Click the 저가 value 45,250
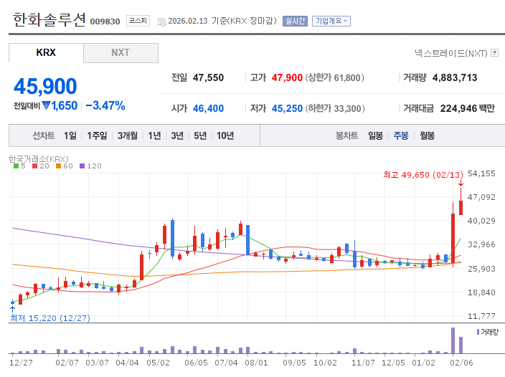Image resolution: width=505 pixels, height=377 pixels. pos(287,108)
